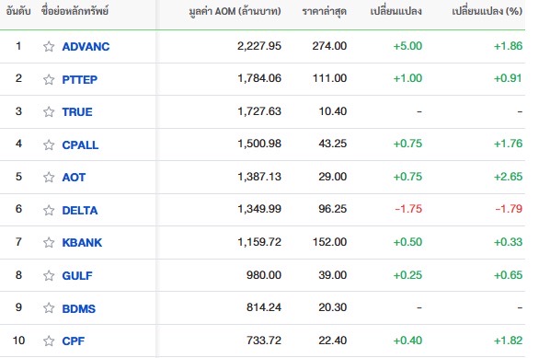
Task: Star ADVANC as a favorite stock
Action: coord(49,46)
